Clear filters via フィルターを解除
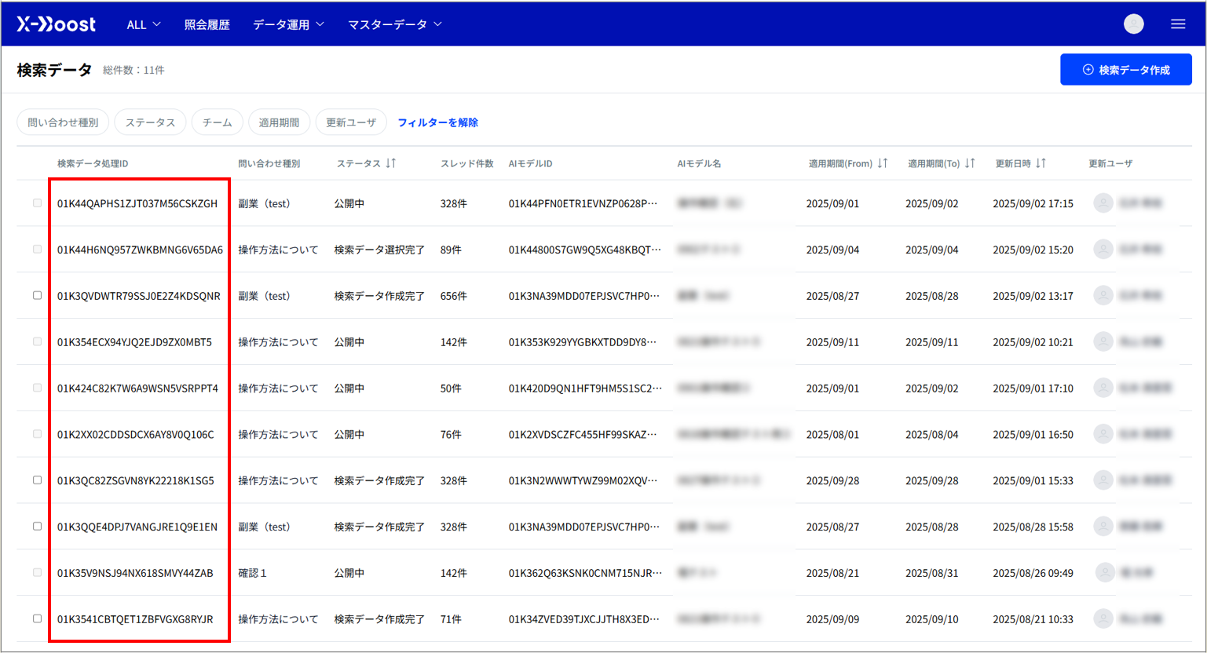 coord(437,122)
